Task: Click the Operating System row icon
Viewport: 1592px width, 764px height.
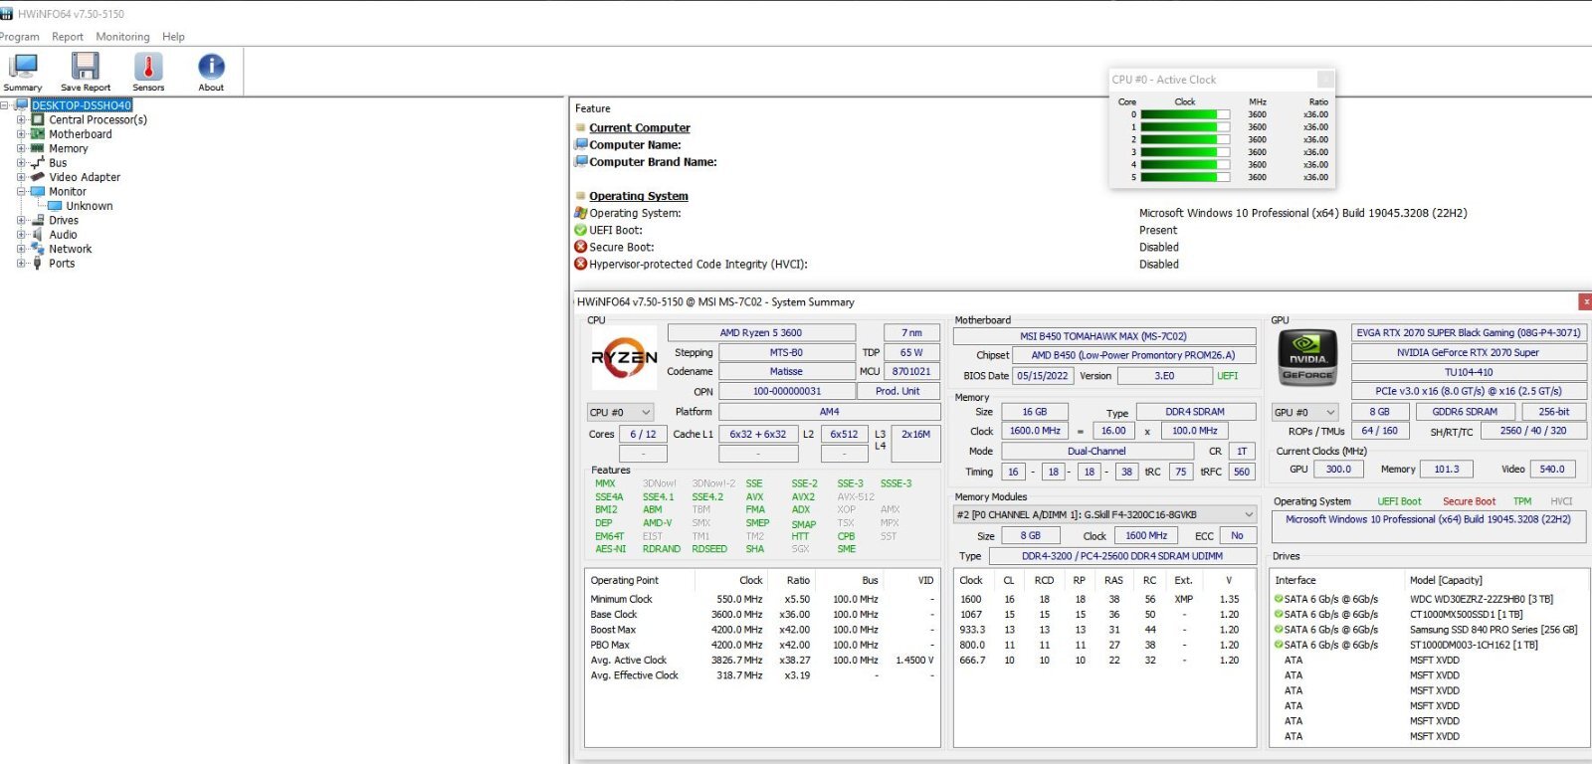Action: pos(581,213)
